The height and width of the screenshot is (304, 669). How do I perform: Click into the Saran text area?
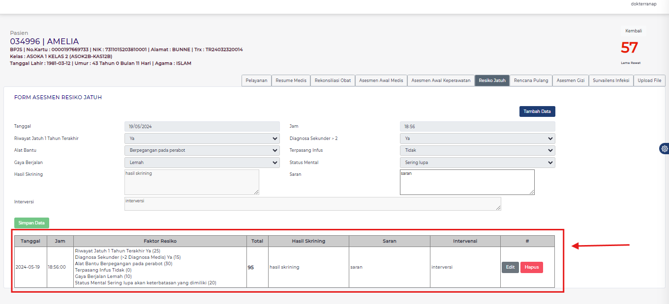click(467, 182)
